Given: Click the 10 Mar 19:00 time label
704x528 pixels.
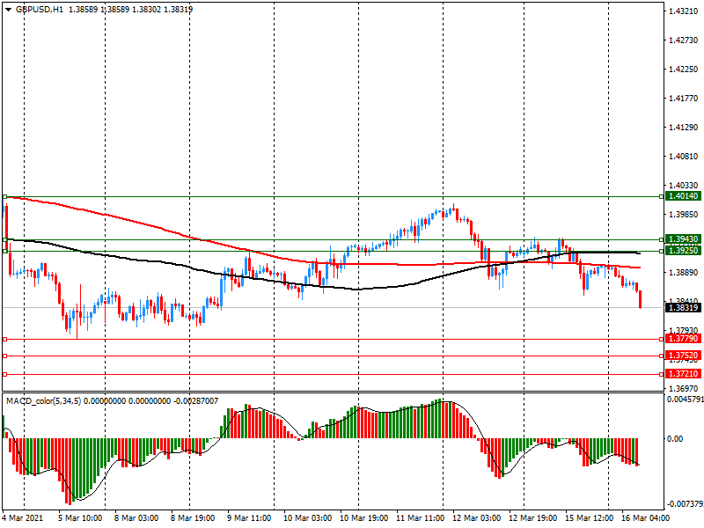Looking at the screenshot, I should coord(364,518).
